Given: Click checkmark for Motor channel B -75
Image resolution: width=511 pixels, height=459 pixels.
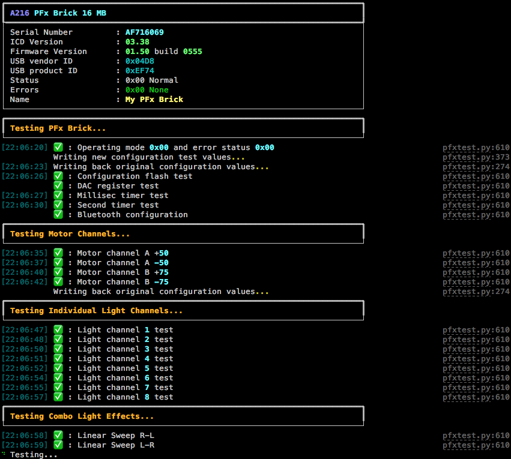Looking at the screenshot, I should (58, 281).
